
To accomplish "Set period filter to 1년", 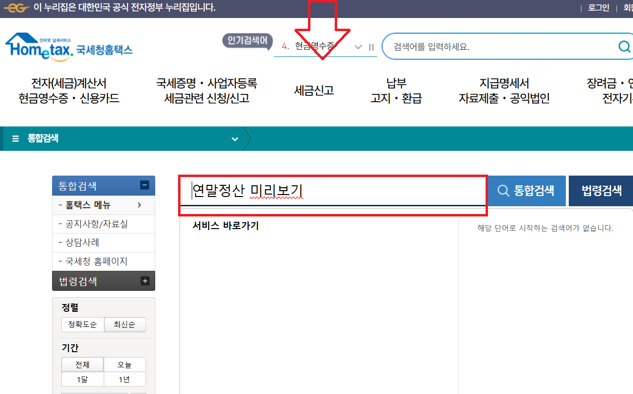I will point(125,379).
